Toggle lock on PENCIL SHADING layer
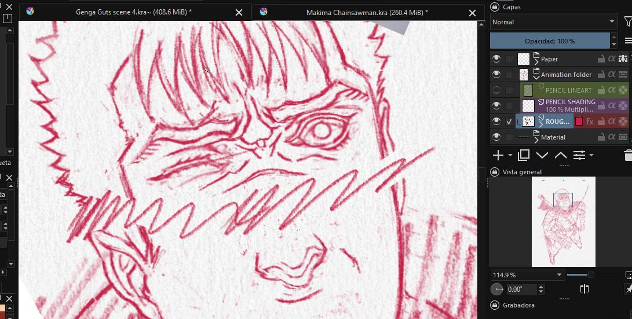632x319 pixels. pyautogui.click(x=601, y=105)
